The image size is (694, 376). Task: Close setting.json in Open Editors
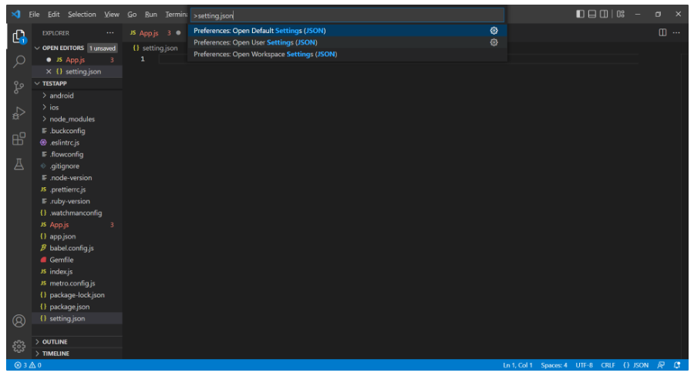pos(49,71)
